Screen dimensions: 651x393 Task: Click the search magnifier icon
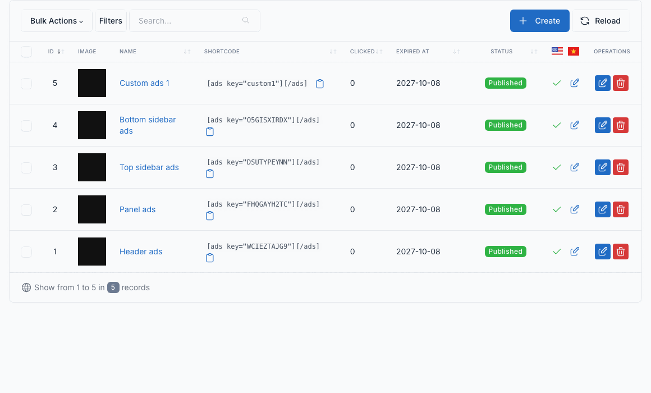click(246, 20)
